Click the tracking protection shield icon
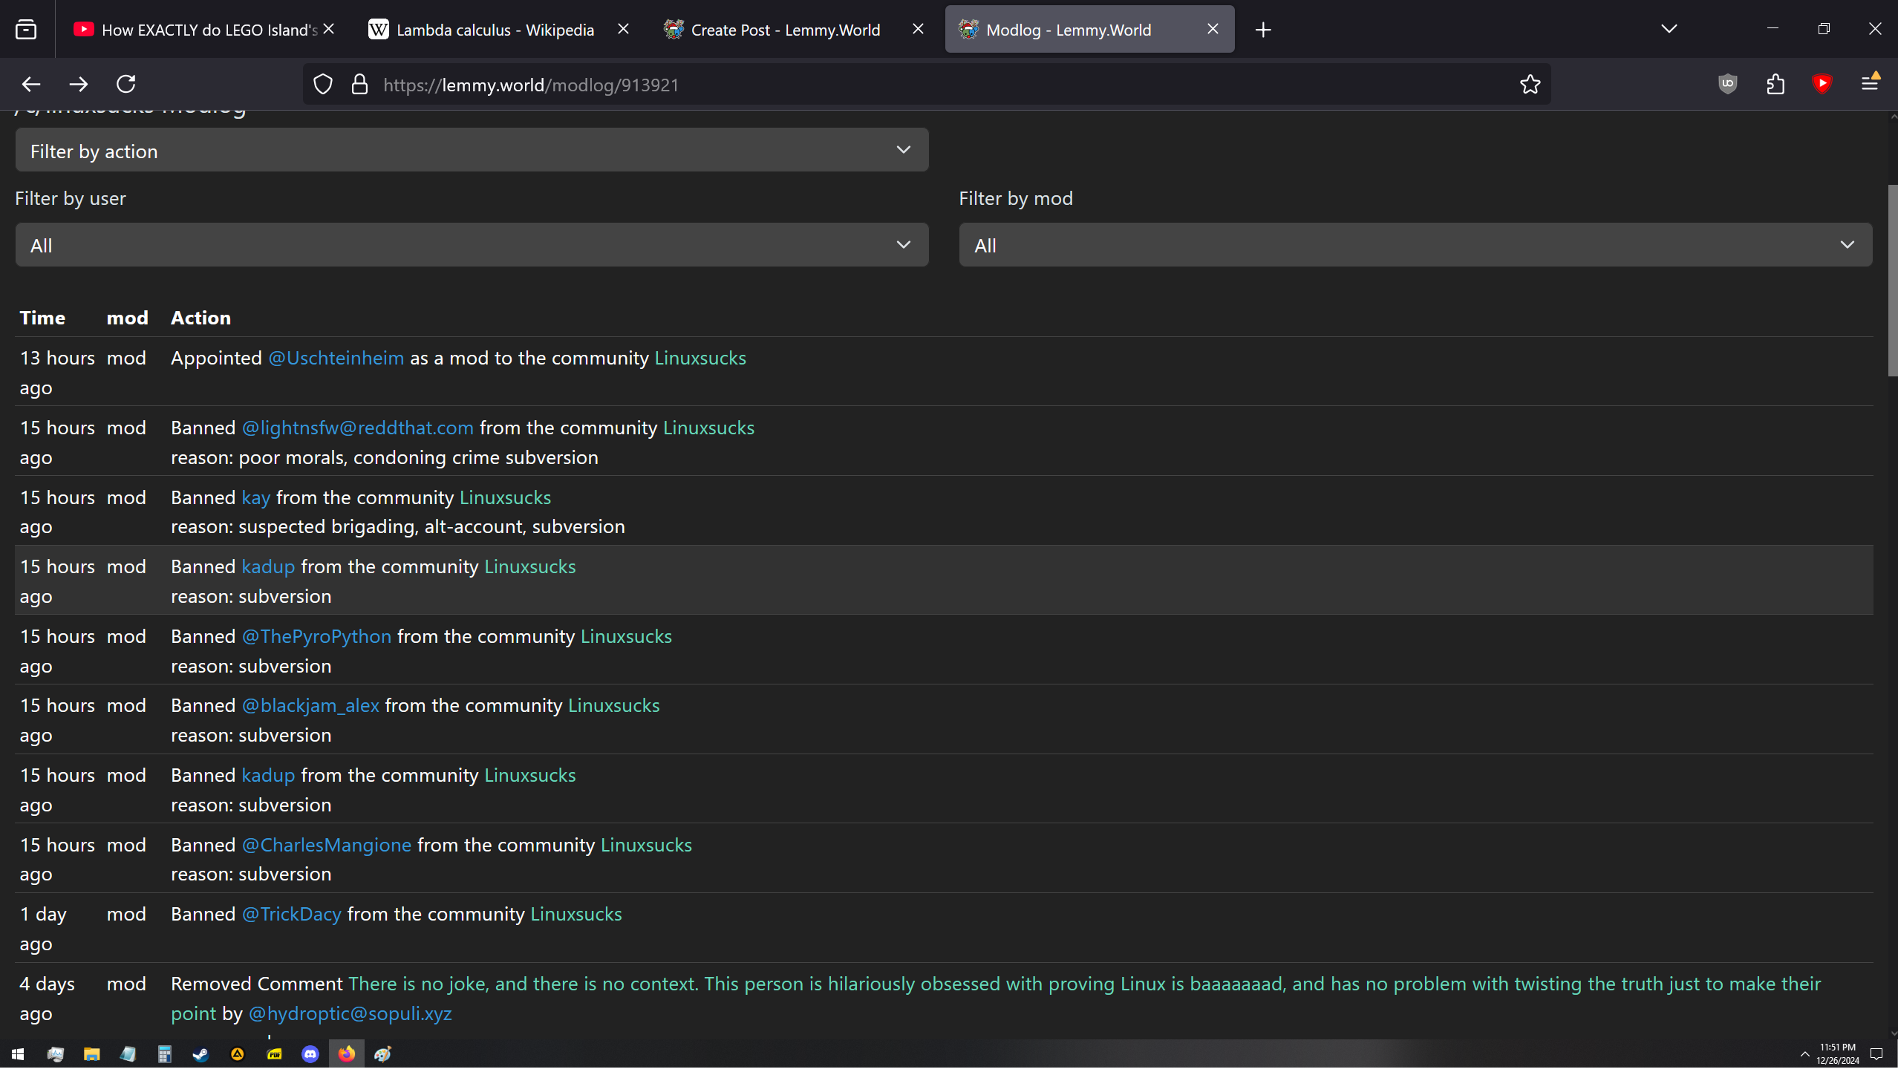The width and height of the screenshot is (1898, 1072). 323,85
